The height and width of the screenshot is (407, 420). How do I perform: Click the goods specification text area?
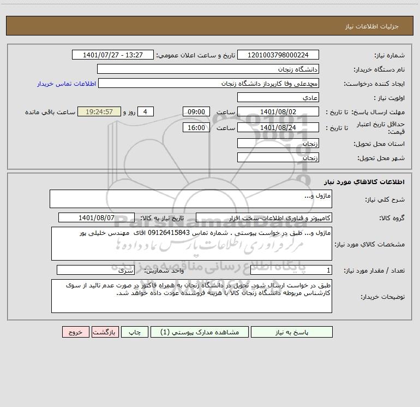(191, 244)
